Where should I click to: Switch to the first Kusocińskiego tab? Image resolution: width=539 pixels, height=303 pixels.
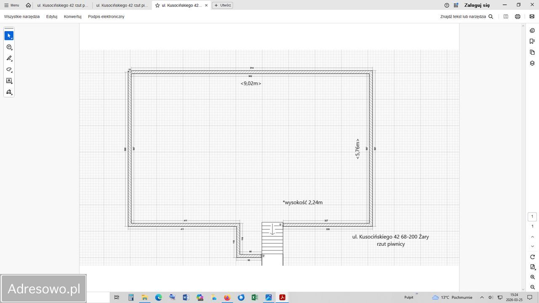coord(63,5)
